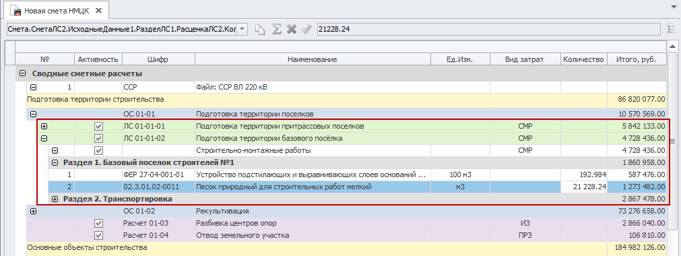The image size is (681, 256).
Task: Expand Раздел 2. Транспортировка
Action: (55, 199)
